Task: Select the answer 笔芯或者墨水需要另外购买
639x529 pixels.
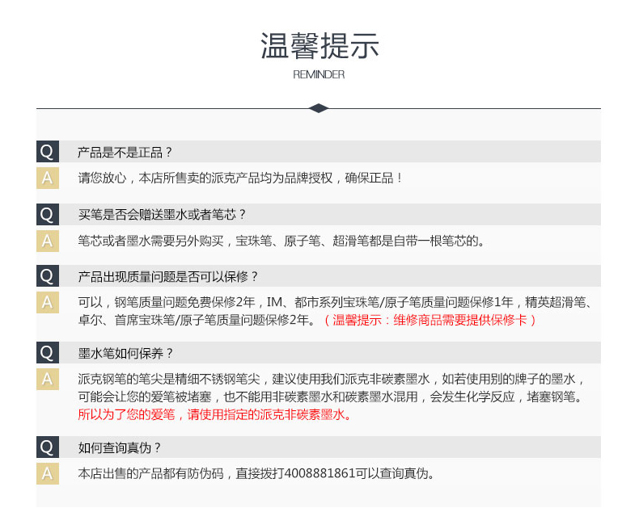Action: (x=281, y=241)
